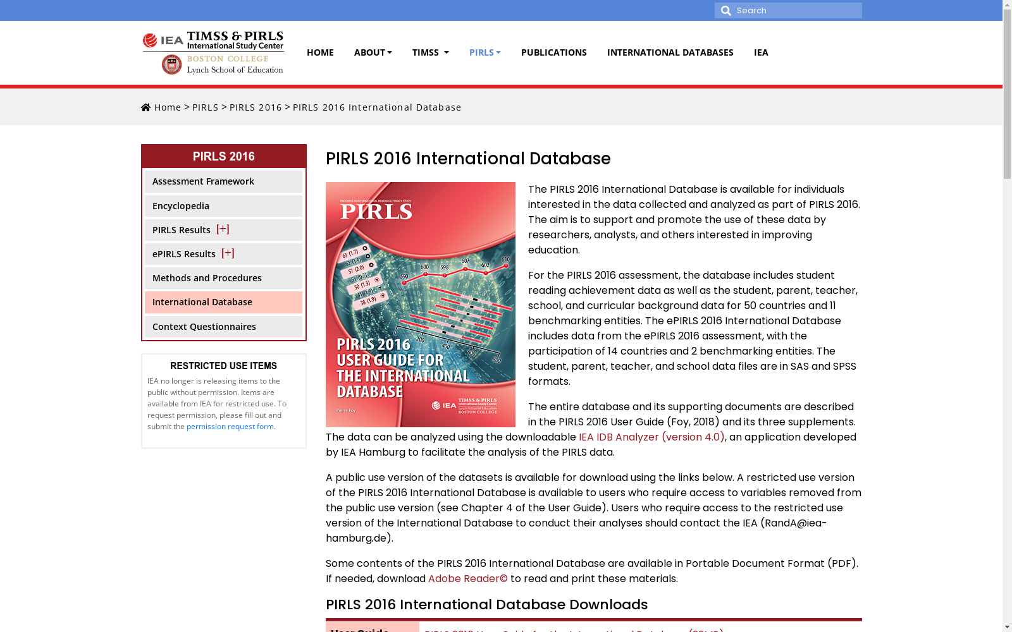Click the Adobe Reader download link

click(467, 578)
